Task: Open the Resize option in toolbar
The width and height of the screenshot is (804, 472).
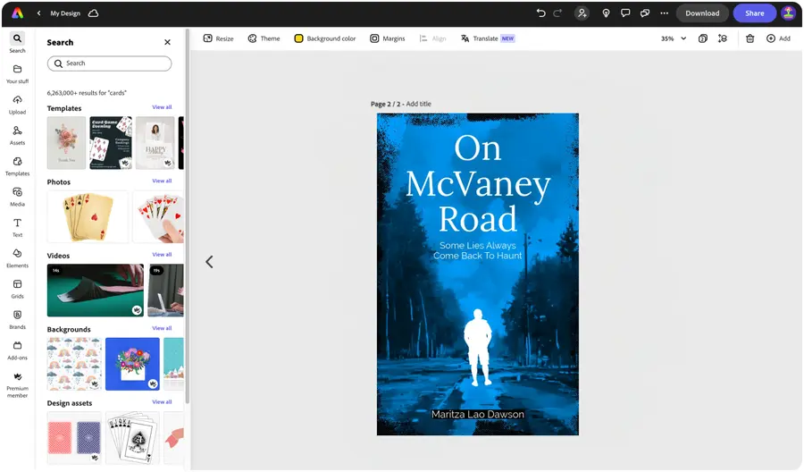Action: [x=218, y=38]
